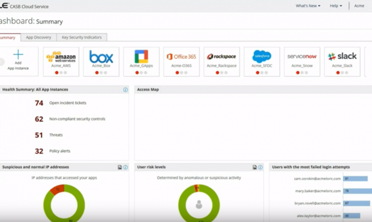Open the Acme_AWS Amazon Web Services tile
Screen dimensions: 372x222
coord(61,62)
